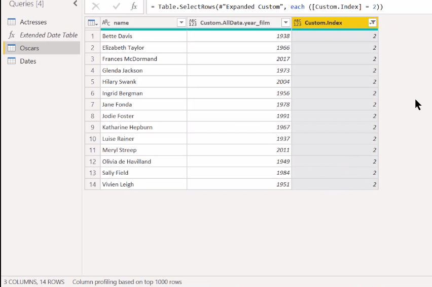Click the year 1951 cell

click(239, 184)
